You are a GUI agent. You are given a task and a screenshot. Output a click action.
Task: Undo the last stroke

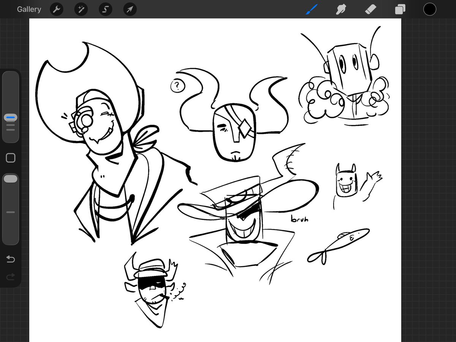(11, 259)
